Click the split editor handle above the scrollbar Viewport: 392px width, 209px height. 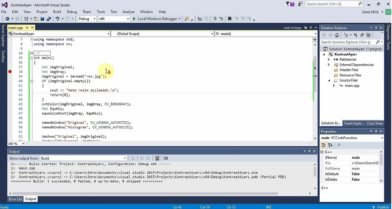tap(315, 39)
